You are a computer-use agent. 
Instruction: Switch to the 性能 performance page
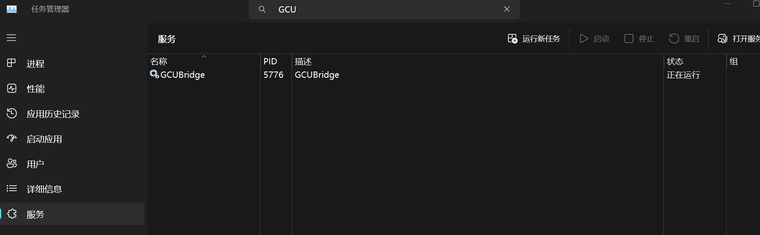[x=72, y=89]
